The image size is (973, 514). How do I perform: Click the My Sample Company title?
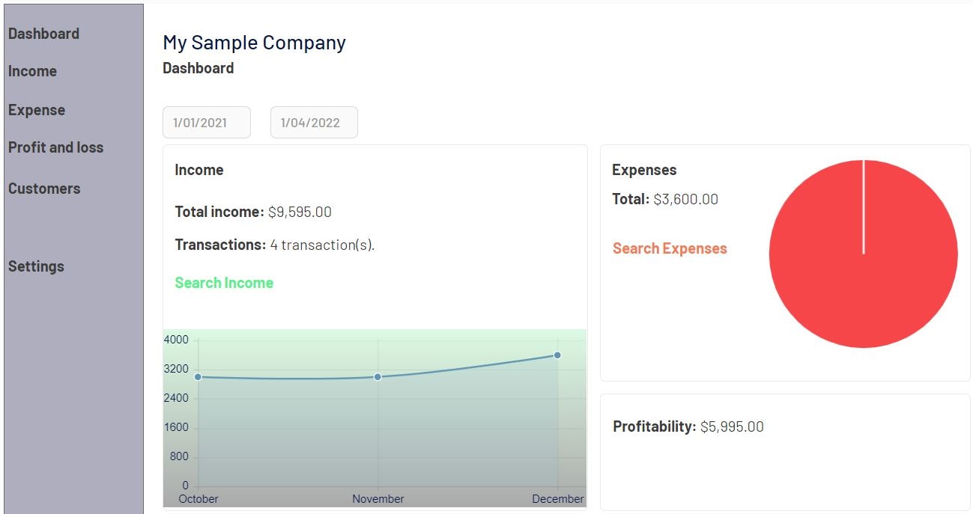click(x=254, y=43)
